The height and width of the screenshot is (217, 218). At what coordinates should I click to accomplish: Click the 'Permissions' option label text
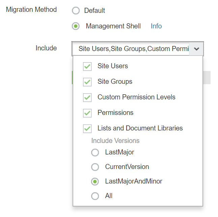click(x=115, y=113)
